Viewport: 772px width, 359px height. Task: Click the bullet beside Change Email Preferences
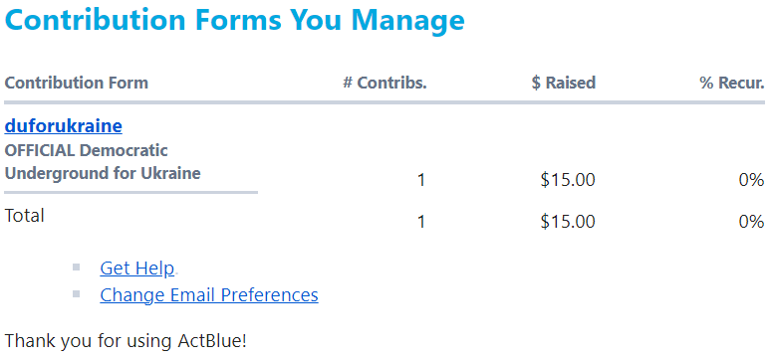click(x=76, y=294)
